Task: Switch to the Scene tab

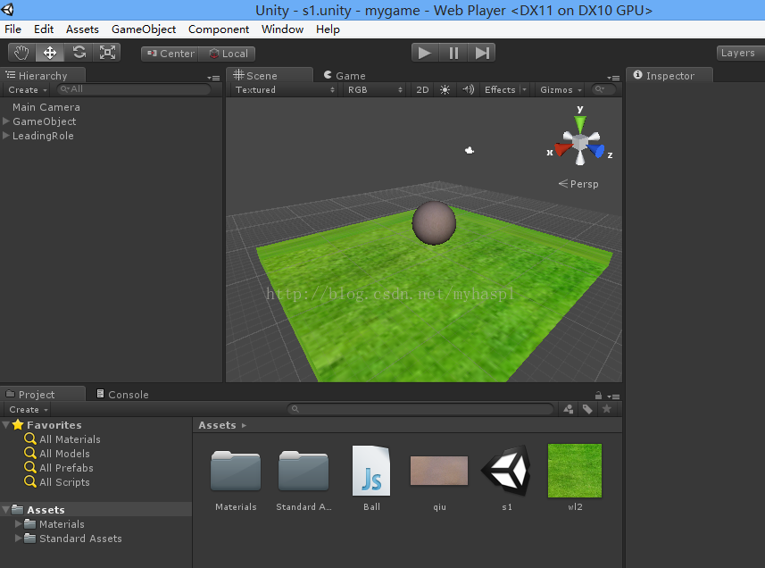Action: (x=270, y=76)
